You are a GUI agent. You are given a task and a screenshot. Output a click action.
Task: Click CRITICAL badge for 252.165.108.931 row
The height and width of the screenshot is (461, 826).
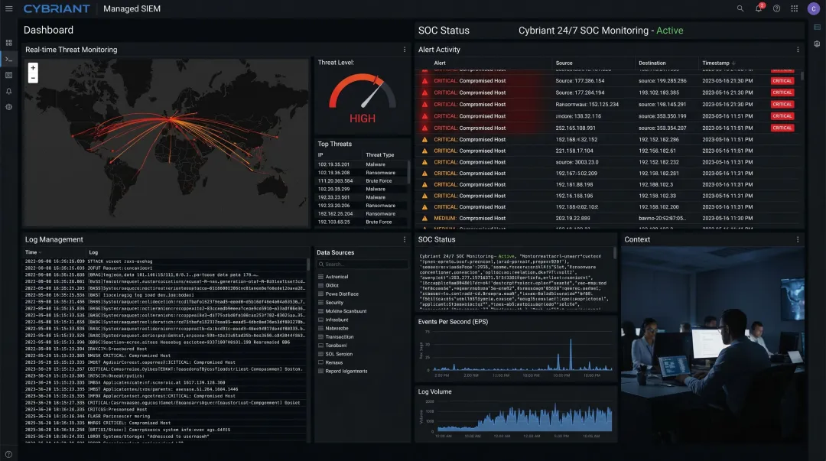(x=782, y=128)
